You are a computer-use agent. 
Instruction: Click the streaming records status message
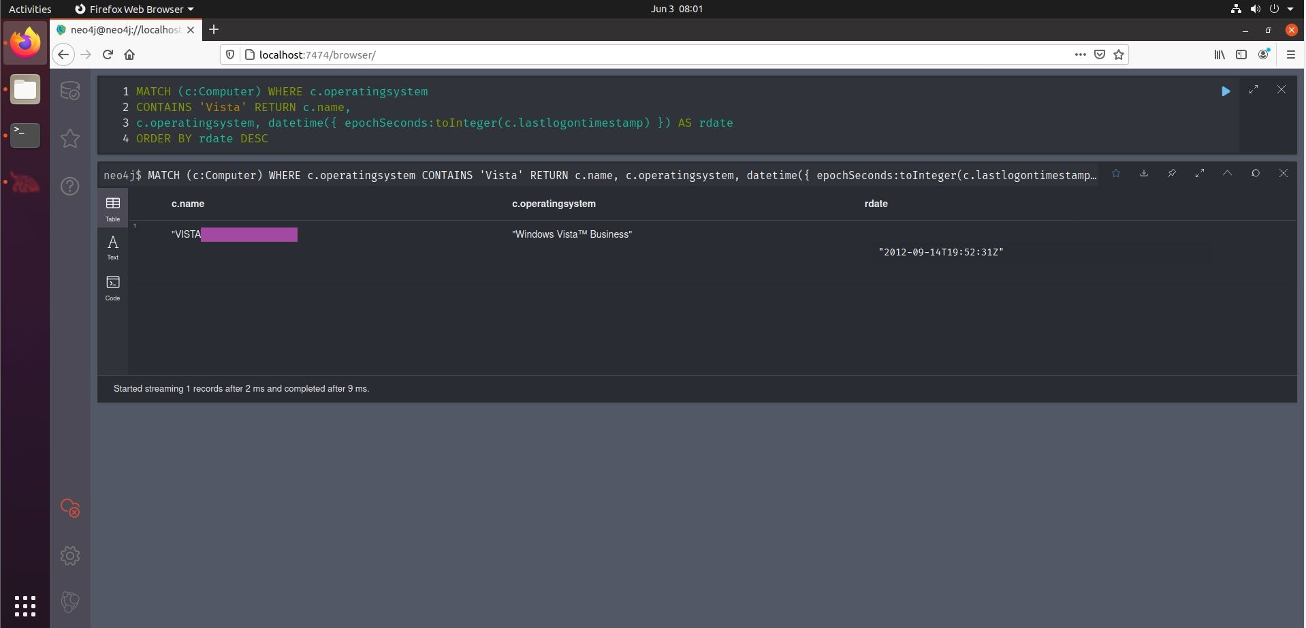[241, 389]
